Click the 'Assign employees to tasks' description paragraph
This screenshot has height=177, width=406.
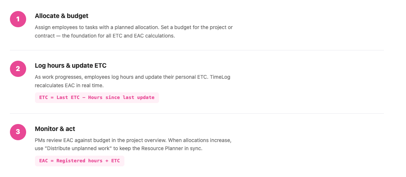pyautogui.click(x=134, y=32)
